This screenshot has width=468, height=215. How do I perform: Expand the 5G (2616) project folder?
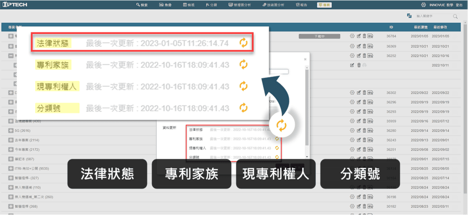click(11, 130)
